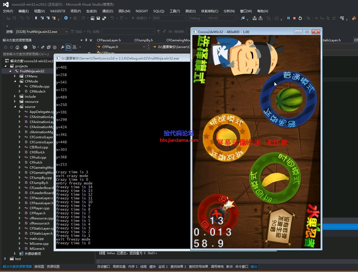
Task: Open file from toolbar
Action: pos(92,18)
